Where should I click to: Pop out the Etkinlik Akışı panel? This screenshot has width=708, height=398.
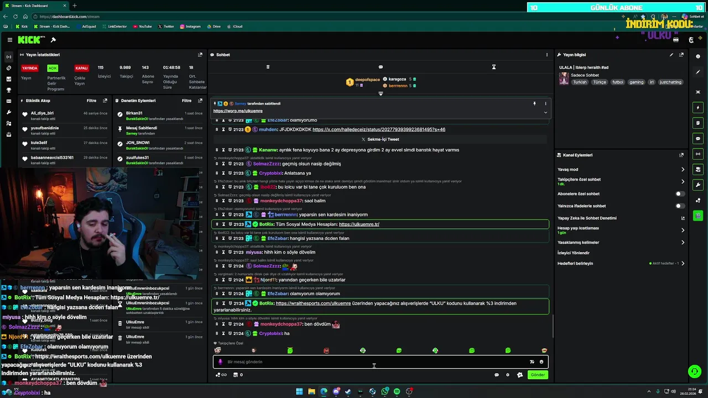[x=105, y=101]
